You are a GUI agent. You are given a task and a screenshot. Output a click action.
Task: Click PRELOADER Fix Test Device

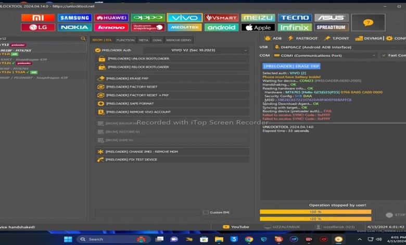172,160
